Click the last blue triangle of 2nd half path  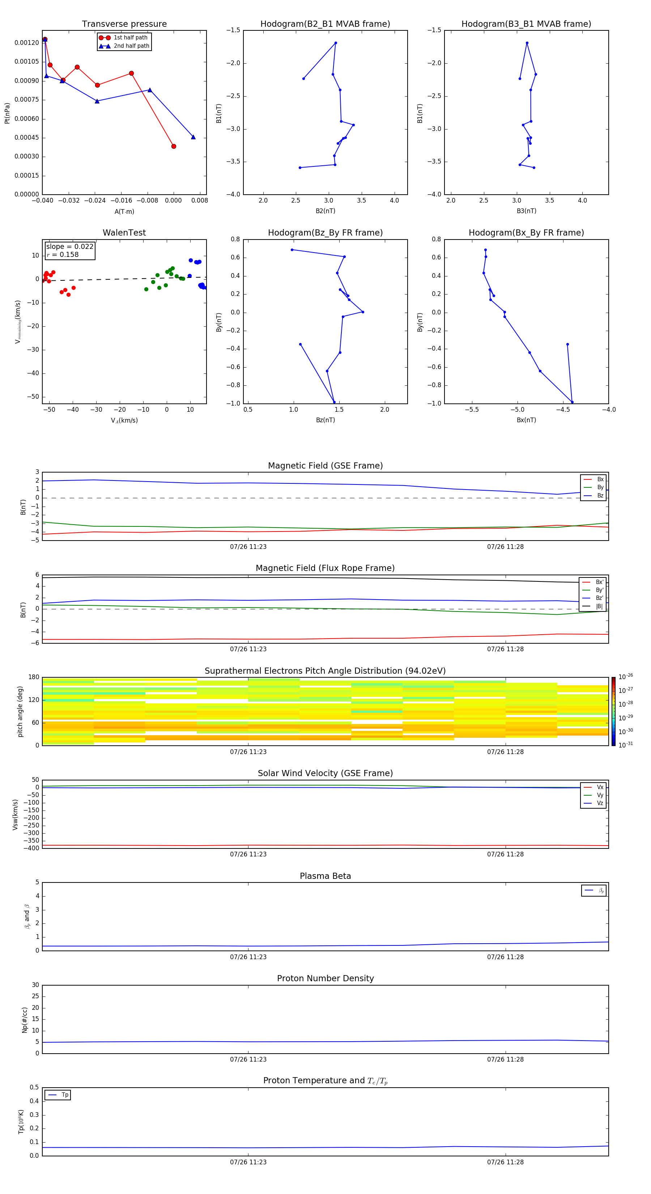click(x=193, y=137)
